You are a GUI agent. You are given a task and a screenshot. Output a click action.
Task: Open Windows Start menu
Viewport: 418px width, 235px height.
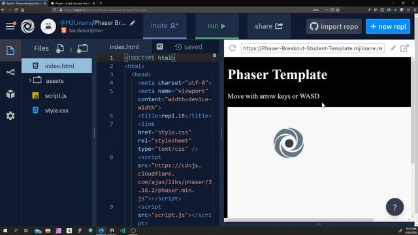pos(5,230)
